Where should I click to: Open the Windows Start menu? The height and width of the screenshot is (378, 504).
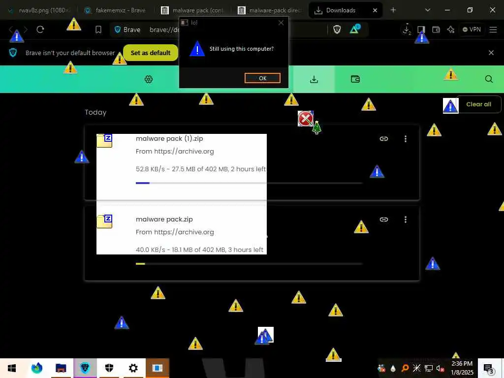coord(12,368)
